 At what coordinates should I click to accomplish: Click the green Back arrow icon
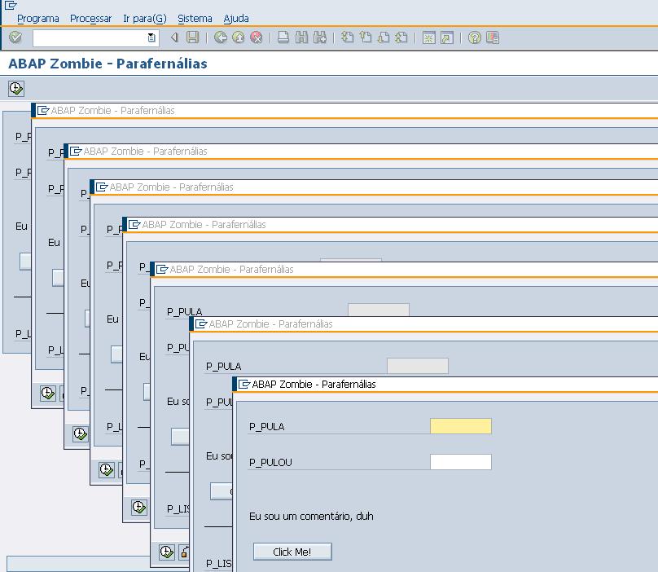[x=220, y=37]
